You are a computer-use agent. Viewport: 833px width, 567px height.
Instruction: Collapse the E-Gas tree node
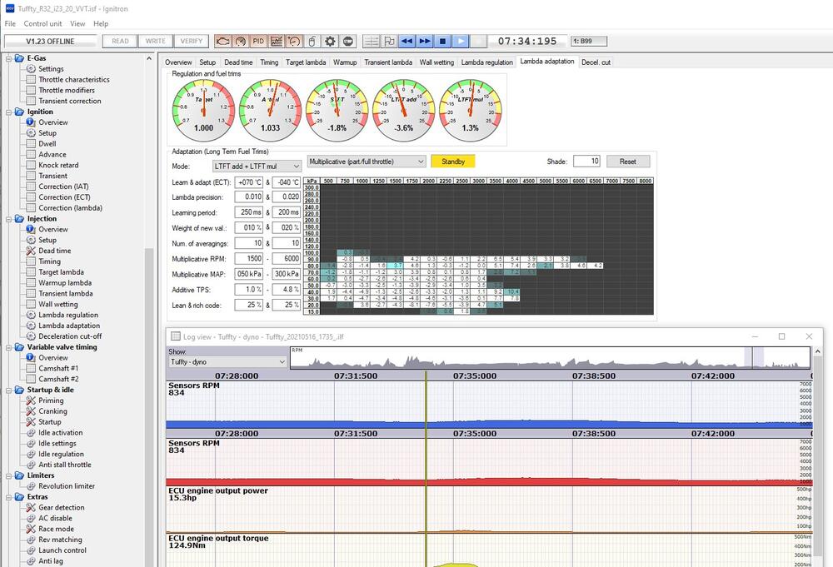9,58
